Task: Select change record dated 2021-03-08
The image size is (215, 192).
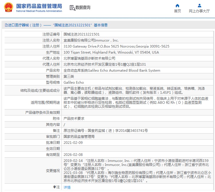Action: point(137,177)
